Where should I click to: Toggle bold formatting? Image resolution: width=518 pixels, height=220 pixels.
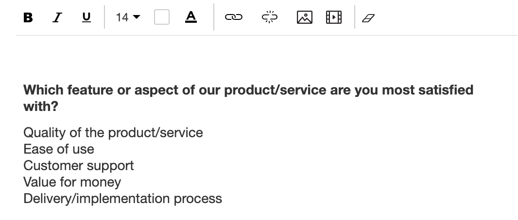pos(28,18)
